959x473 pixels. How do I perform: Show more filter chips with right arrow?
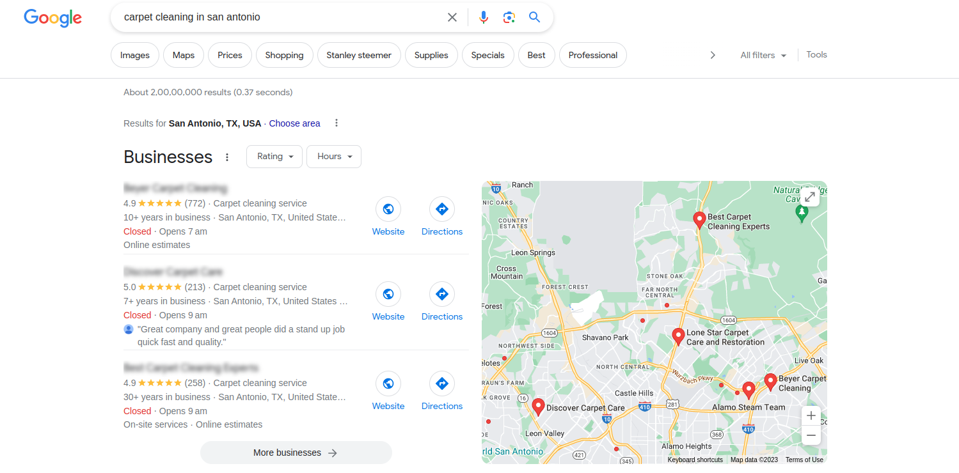pyautogui.click(x=713, y=55)
